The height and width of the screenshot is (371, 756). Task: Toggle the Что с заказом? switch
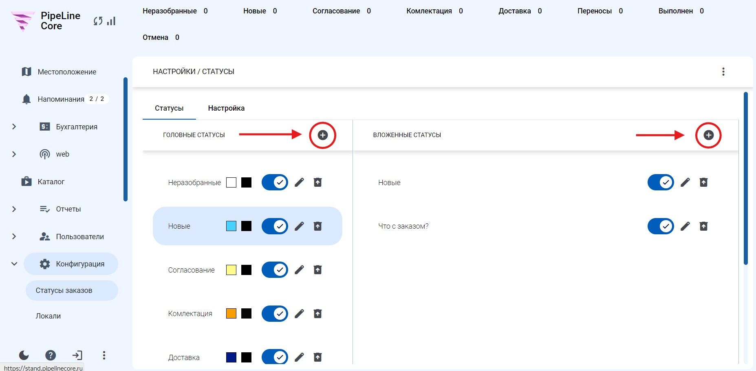tap(661, 226)
